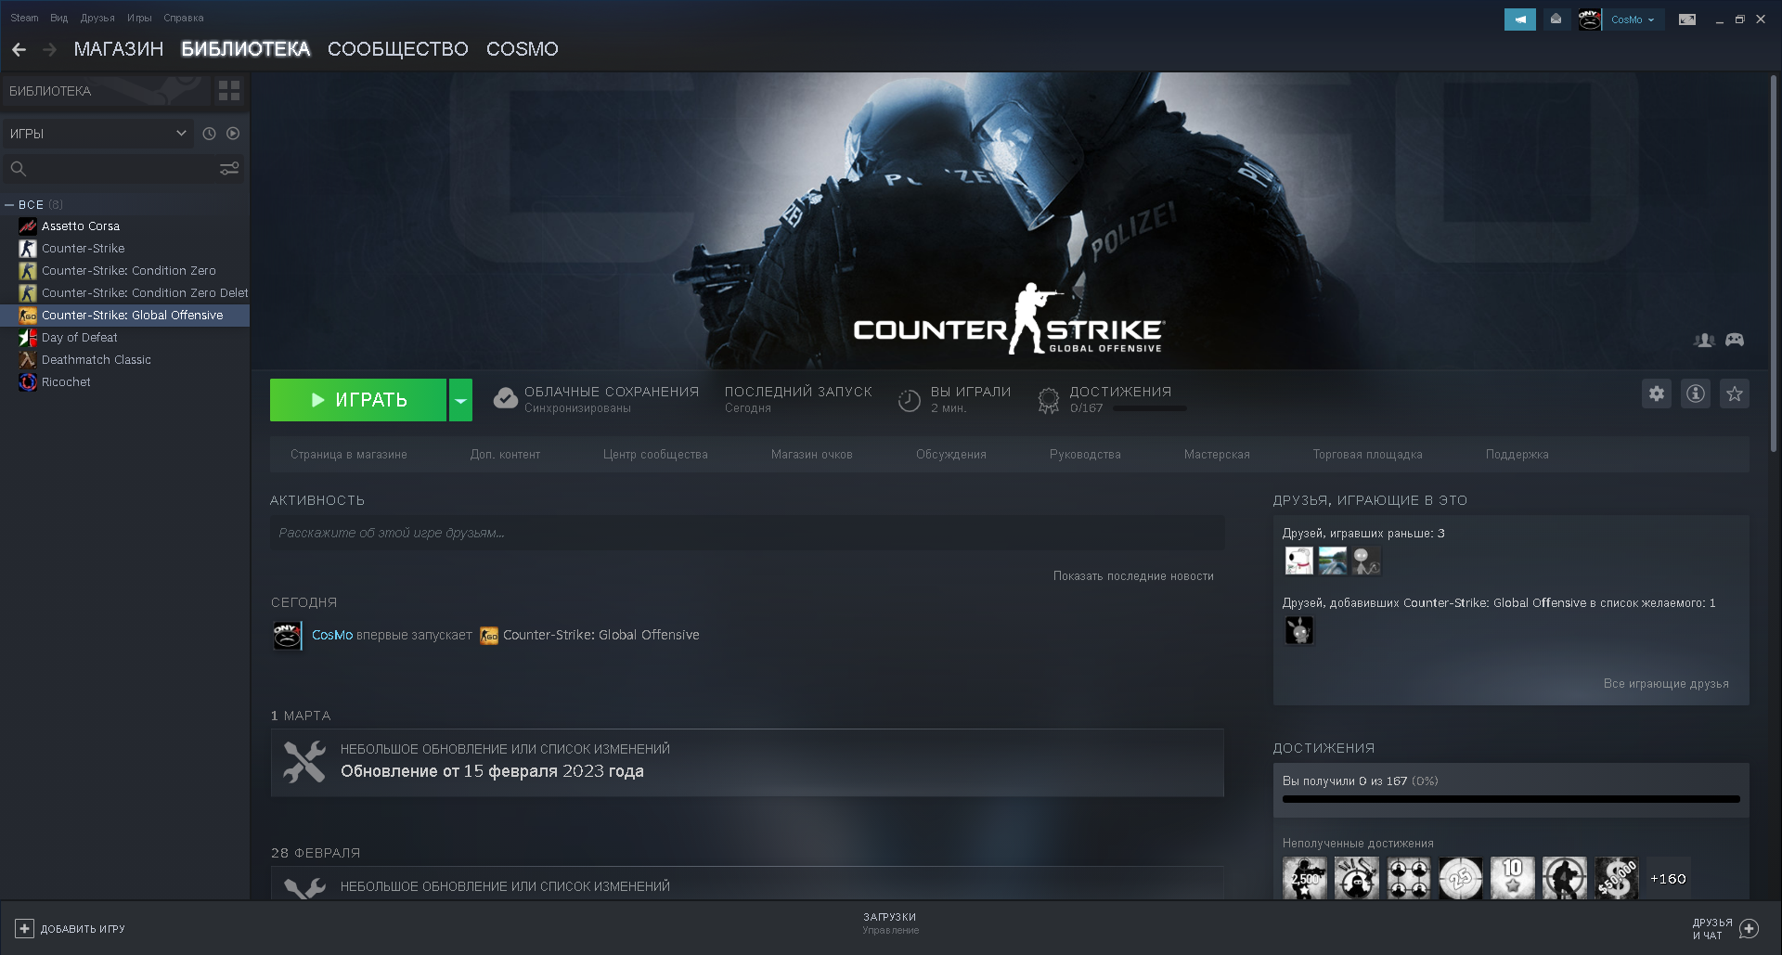Click Показать последние новости
1782x955 pixels.
point(1133,576)
